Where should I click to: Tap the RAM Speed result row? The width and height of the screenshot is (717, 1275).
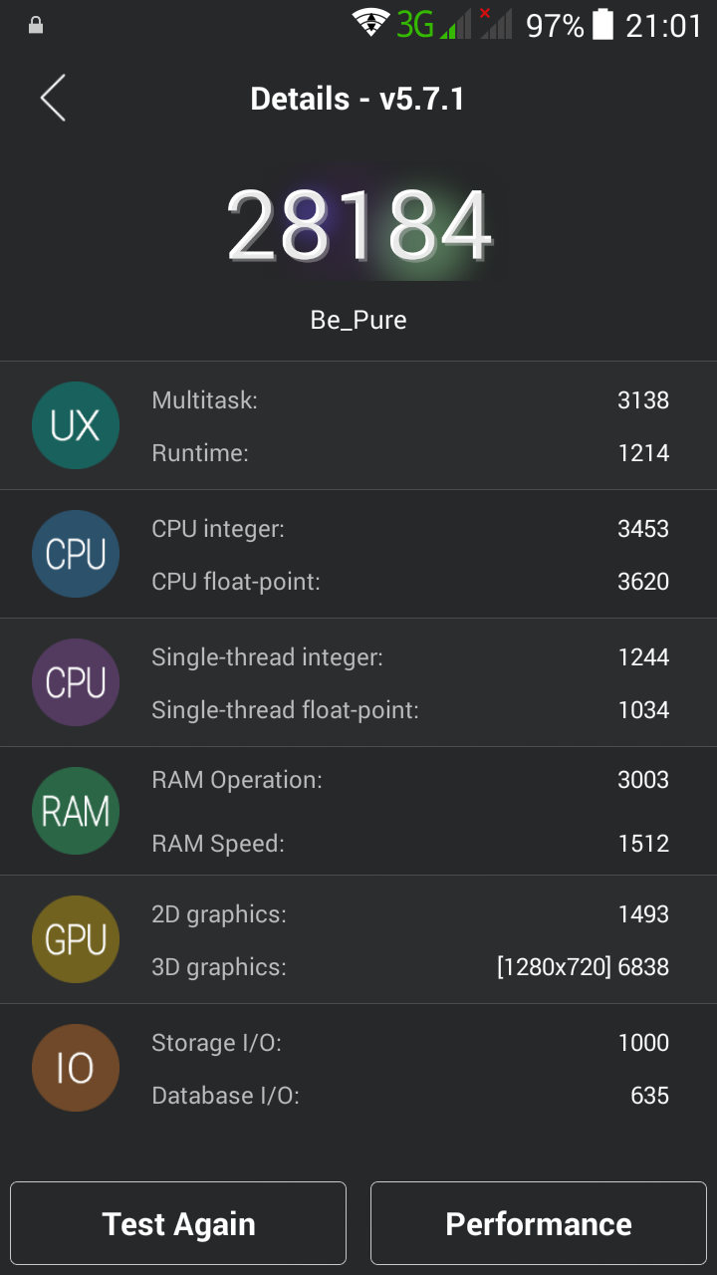[x=408, y=844]
